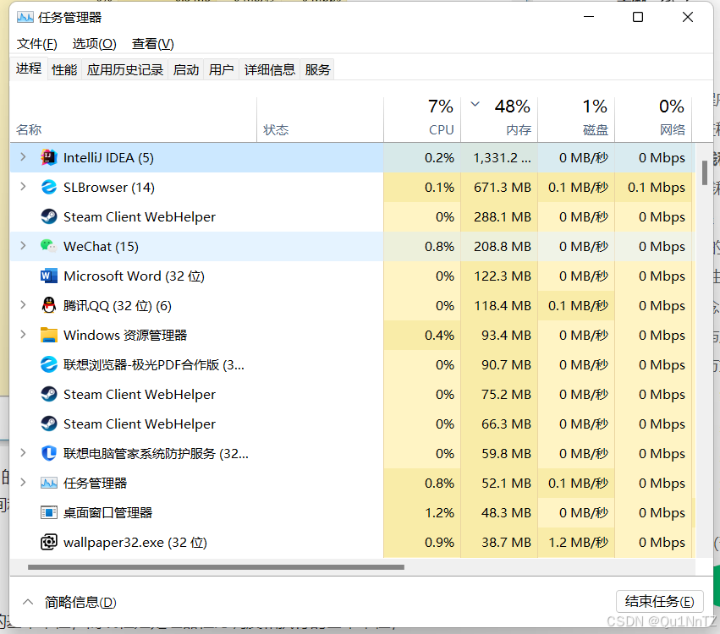Click the 93.4 MB memory value

pos(506,335)
